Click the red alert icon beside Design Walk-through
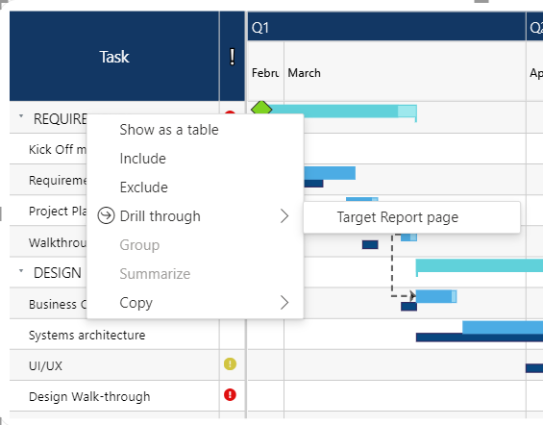Screen dimensions: 543x425 [x=230, y=394]
